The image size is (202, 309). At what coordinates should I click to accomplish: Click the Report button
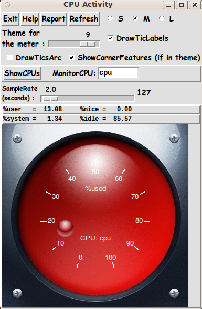point(54,19)
